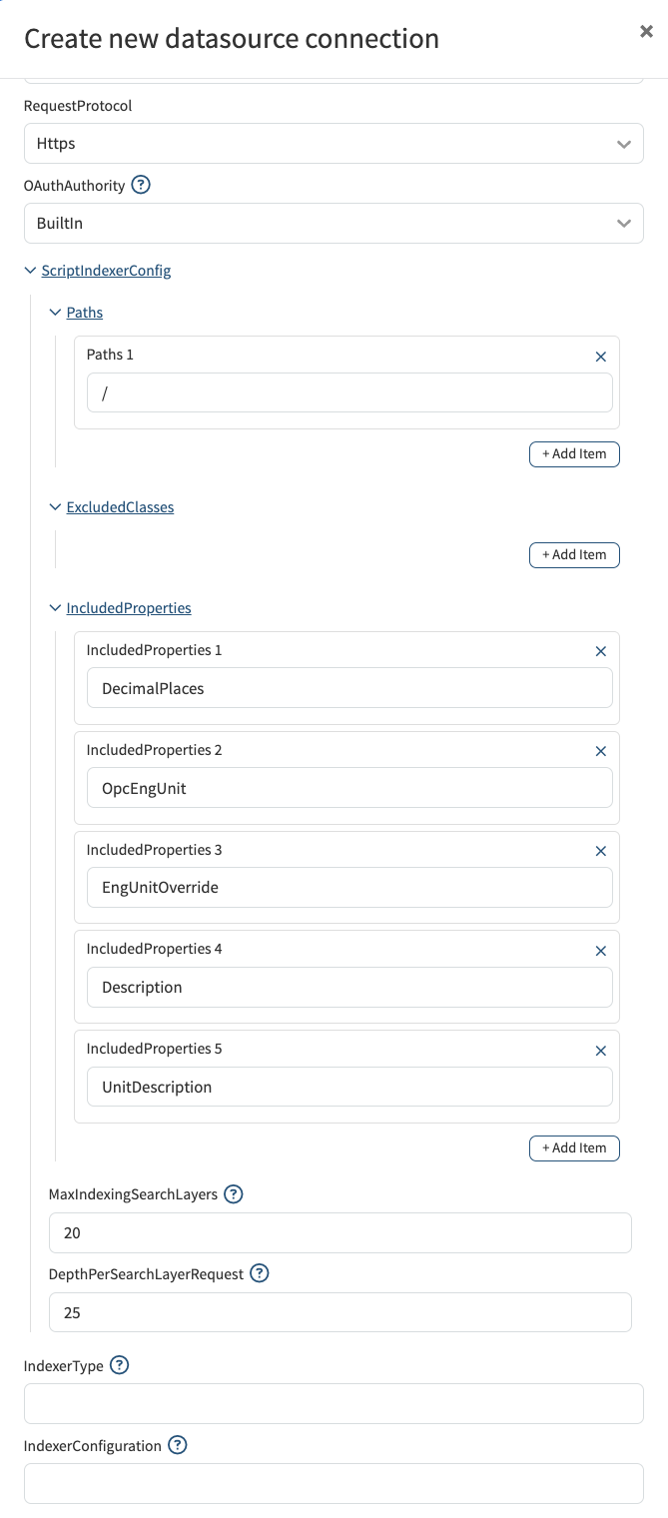Collapse the Paths section

coord(76,313)
